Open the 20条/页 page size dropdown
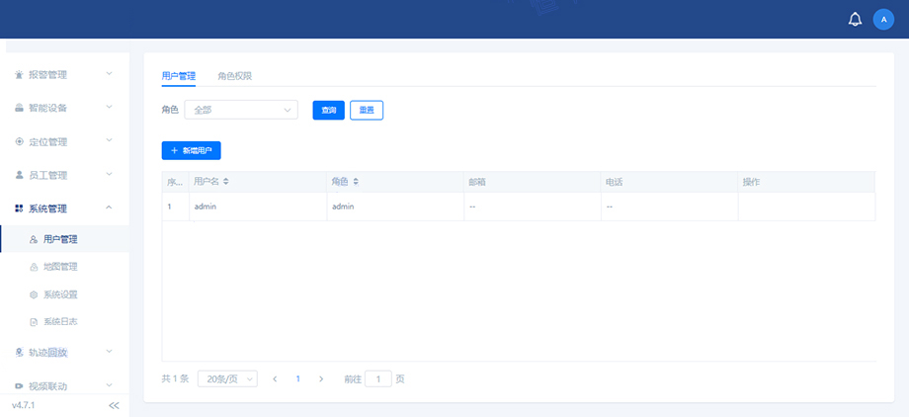Image resolution: width=909 pixels, height=417 pixels. [x=227, y=378]
